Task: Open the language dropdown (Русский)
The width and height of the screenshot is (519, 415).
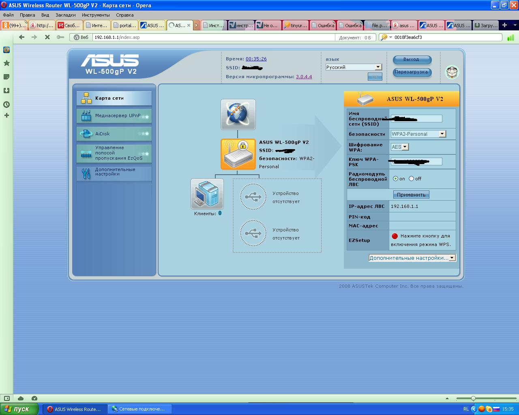Action: click(354, 67)
